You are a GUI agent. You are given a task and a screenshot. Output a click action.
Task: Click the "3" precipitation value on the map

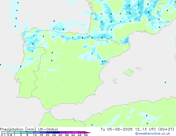point(139,5)
